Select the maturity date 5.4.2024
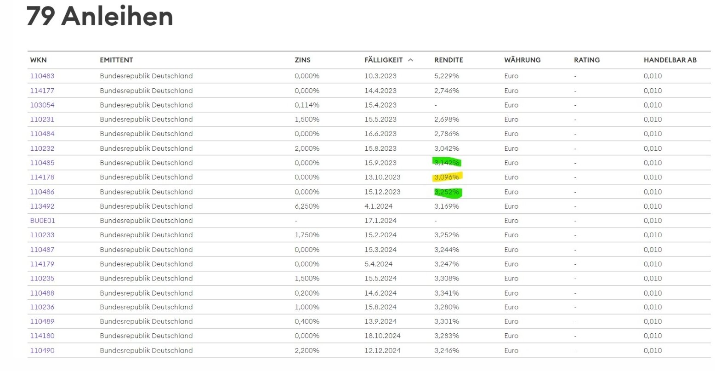 [x=379, y=264]
